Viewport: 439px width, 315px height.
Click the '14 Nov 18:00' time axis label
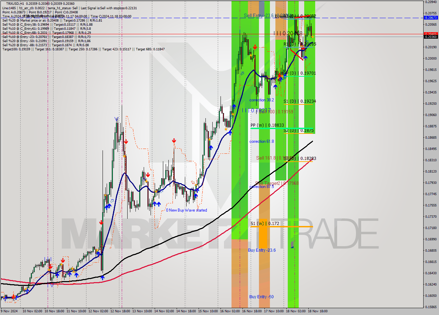click(186, 311)
